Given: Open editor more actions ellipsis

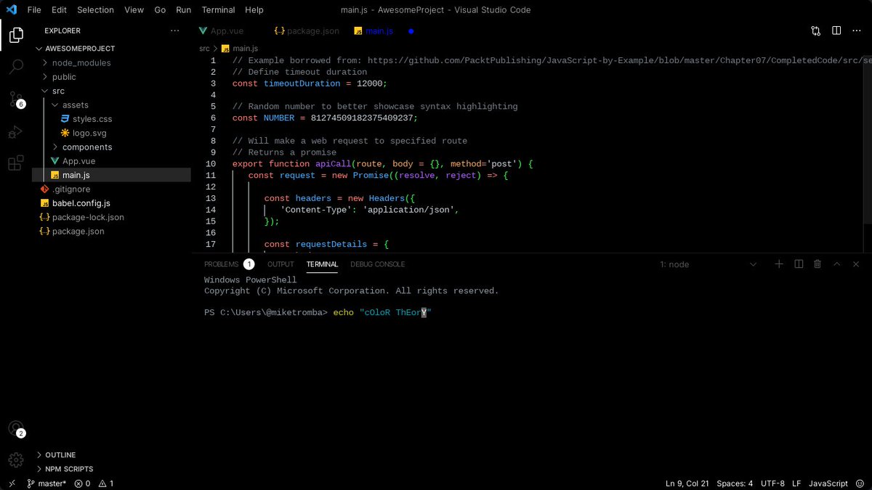Looking at the screenshot, I should click(x=857, y=31).
